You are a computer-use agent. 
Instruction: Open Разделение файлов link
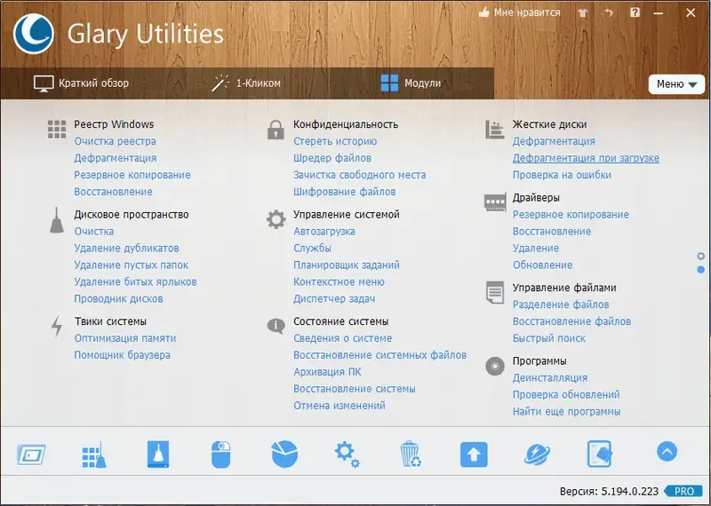point(561,304)
